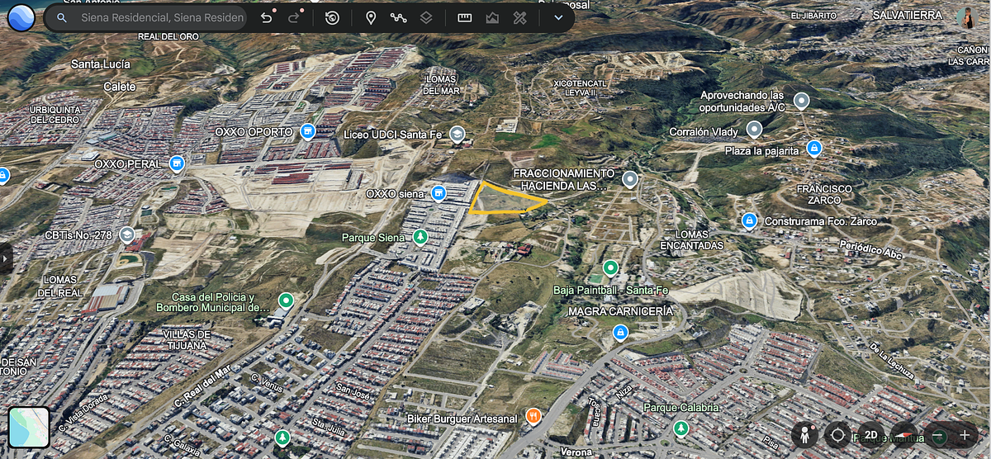Click the Santa Lucía label
Screen dimensions: 991x459
click(x=102, y=64)
